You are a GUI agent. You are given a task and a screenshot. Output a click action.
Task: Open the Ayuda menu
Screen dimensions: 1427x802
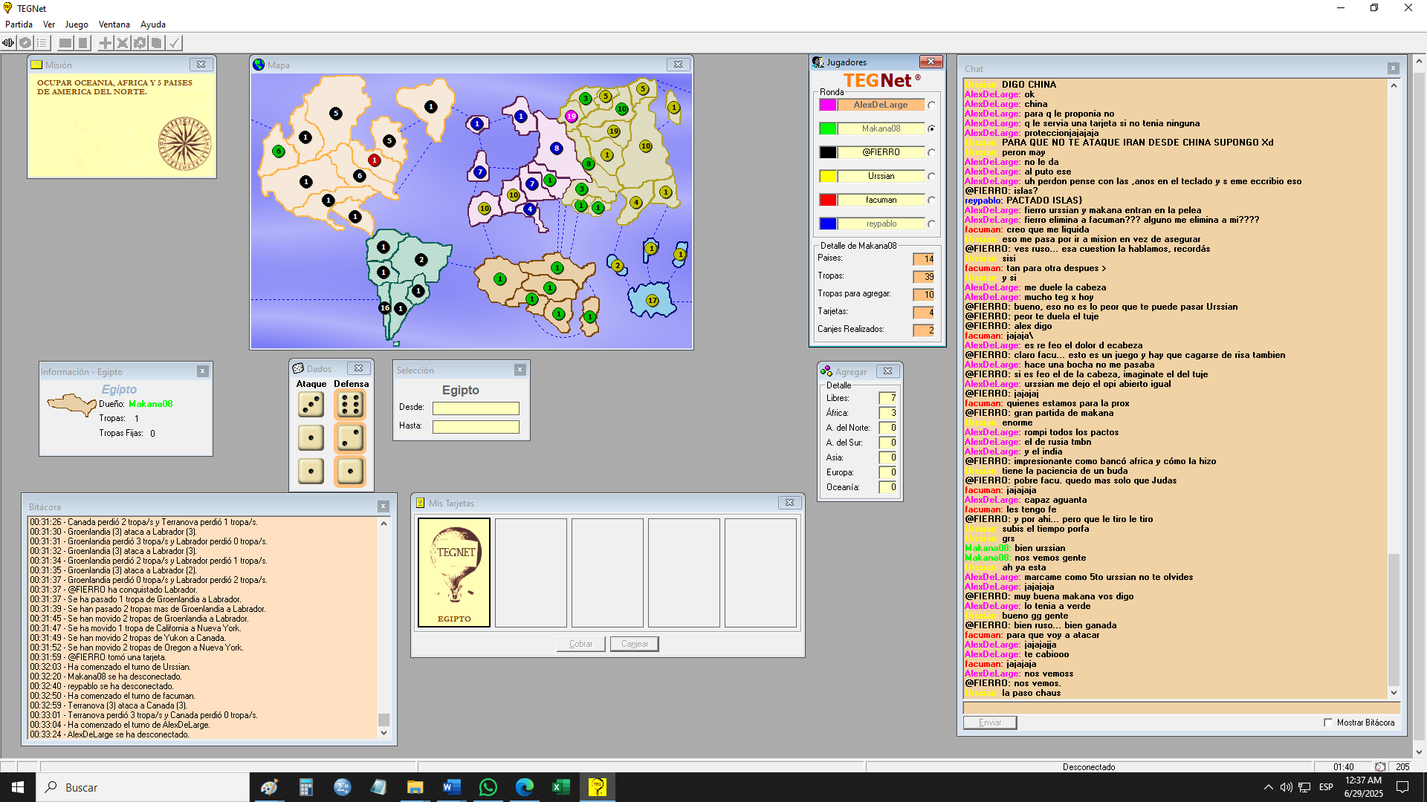(153, 25)
